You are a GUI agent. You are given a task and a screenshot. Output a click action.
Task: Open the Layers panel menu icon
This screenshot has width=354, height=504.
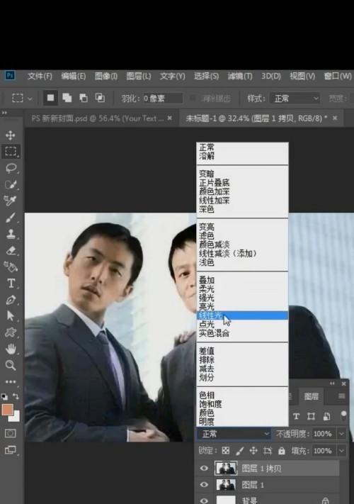pyautogui.click(x=342, y=396)
